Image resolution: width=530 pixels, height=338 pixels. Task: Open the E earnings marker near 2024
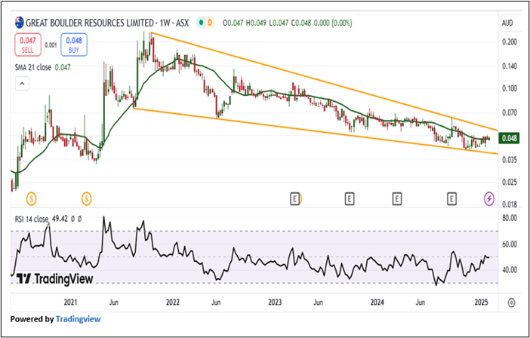coord(397,199)
